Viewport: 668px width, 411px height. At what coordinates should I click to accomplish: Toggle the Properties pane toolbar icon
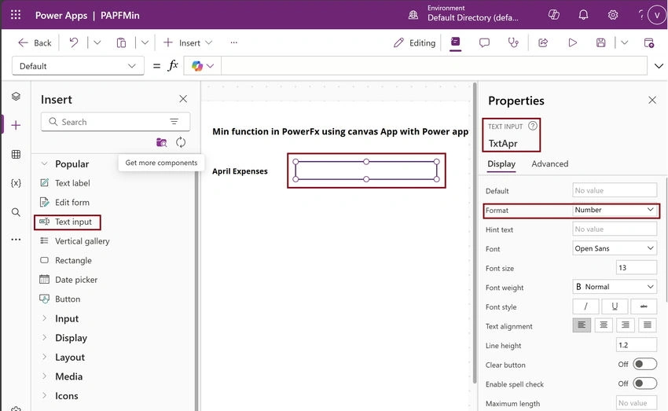tap(455, 42)
